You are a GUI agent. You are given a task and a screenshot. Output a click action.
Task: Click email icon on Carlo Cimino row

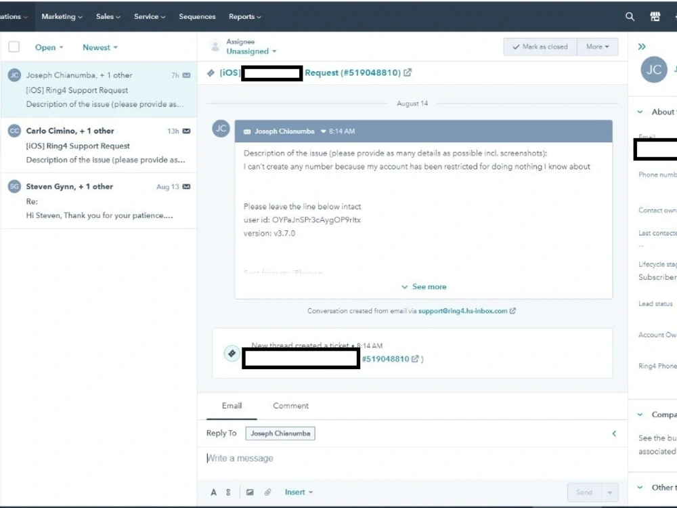coord(187,131)
